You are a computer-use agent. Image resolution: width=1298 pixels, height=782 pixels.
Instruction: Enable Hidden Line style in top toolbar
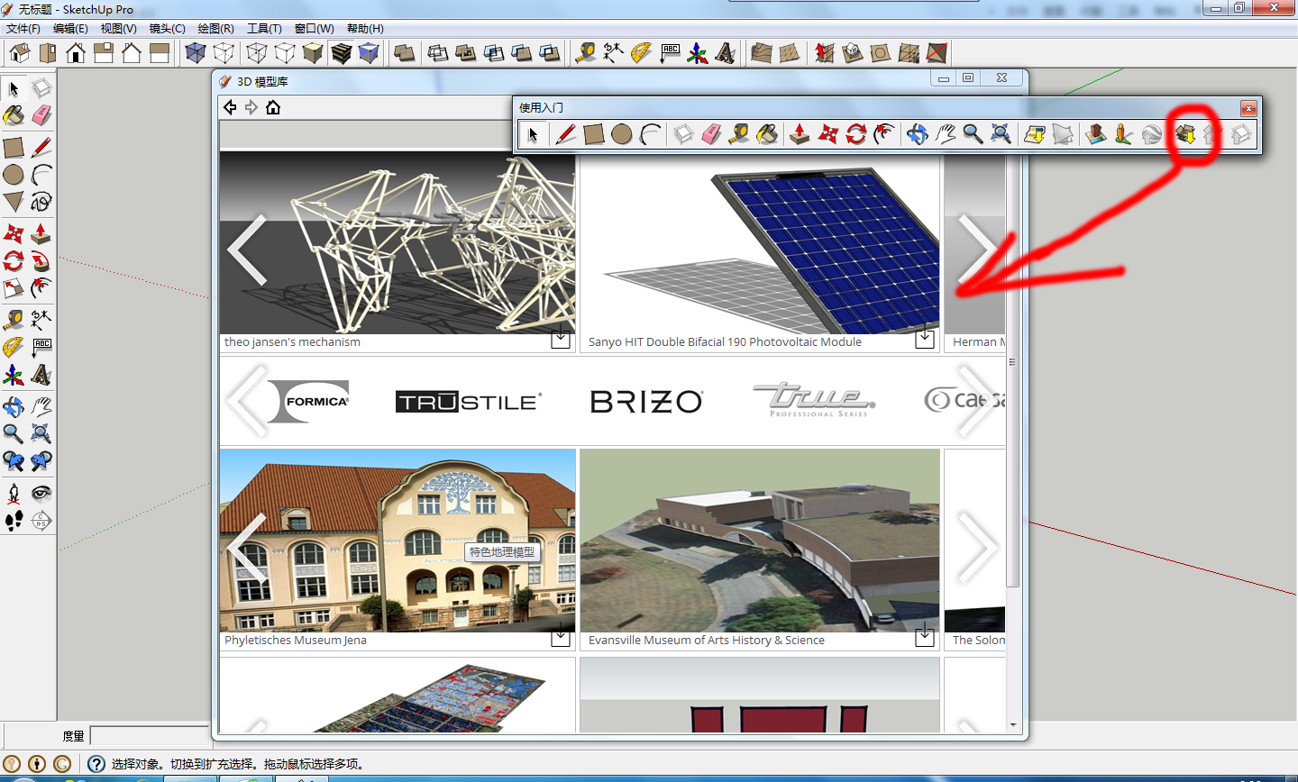click(x=285, y=53)
